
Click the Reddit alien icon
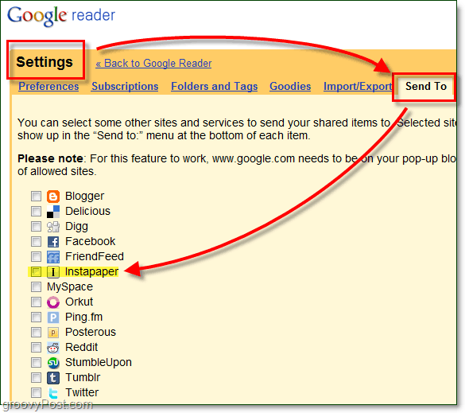click(x=53, y=348)
